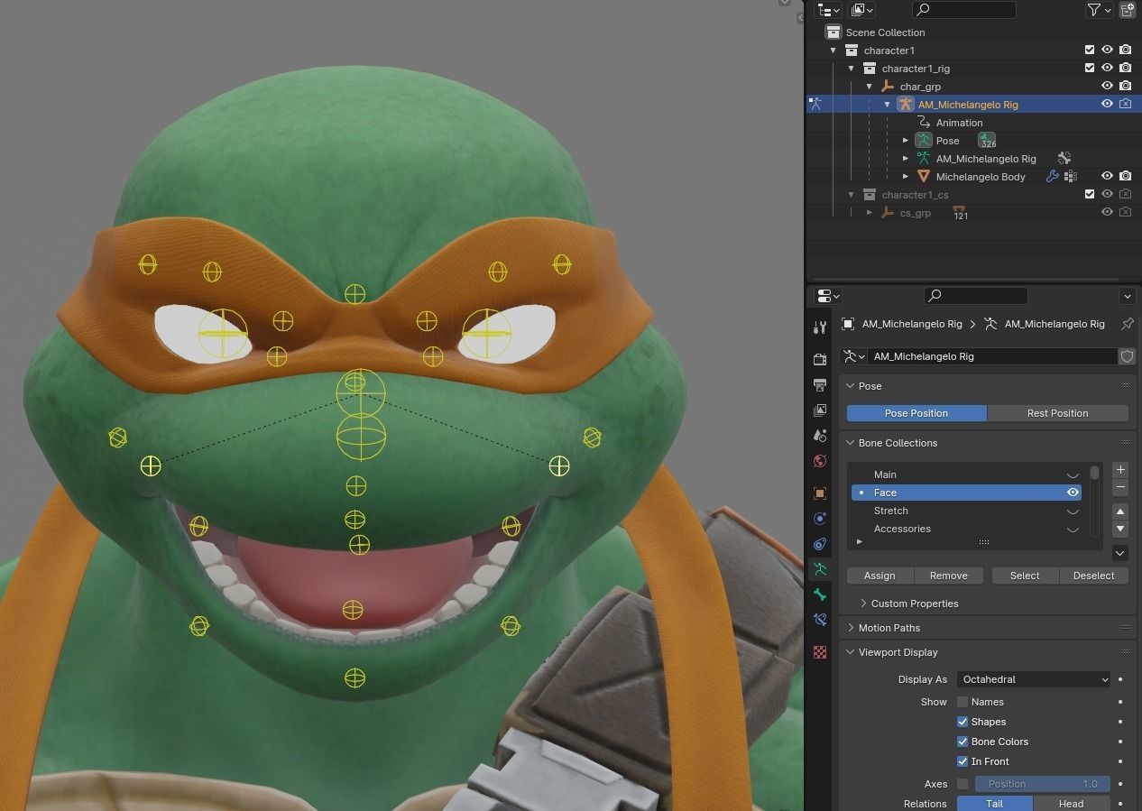Image resolution: width=1142 pixels, height=811 pixels.
Task: Disable the In Front checkbox
Action: click(x=962, y=761)
